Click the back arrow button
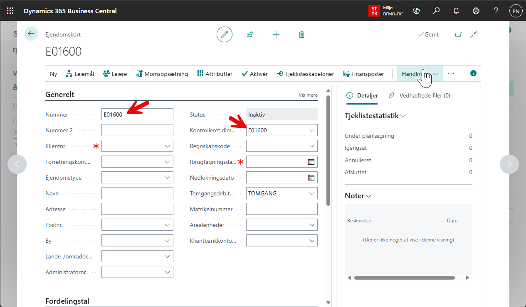 click(x=31, y=34)
